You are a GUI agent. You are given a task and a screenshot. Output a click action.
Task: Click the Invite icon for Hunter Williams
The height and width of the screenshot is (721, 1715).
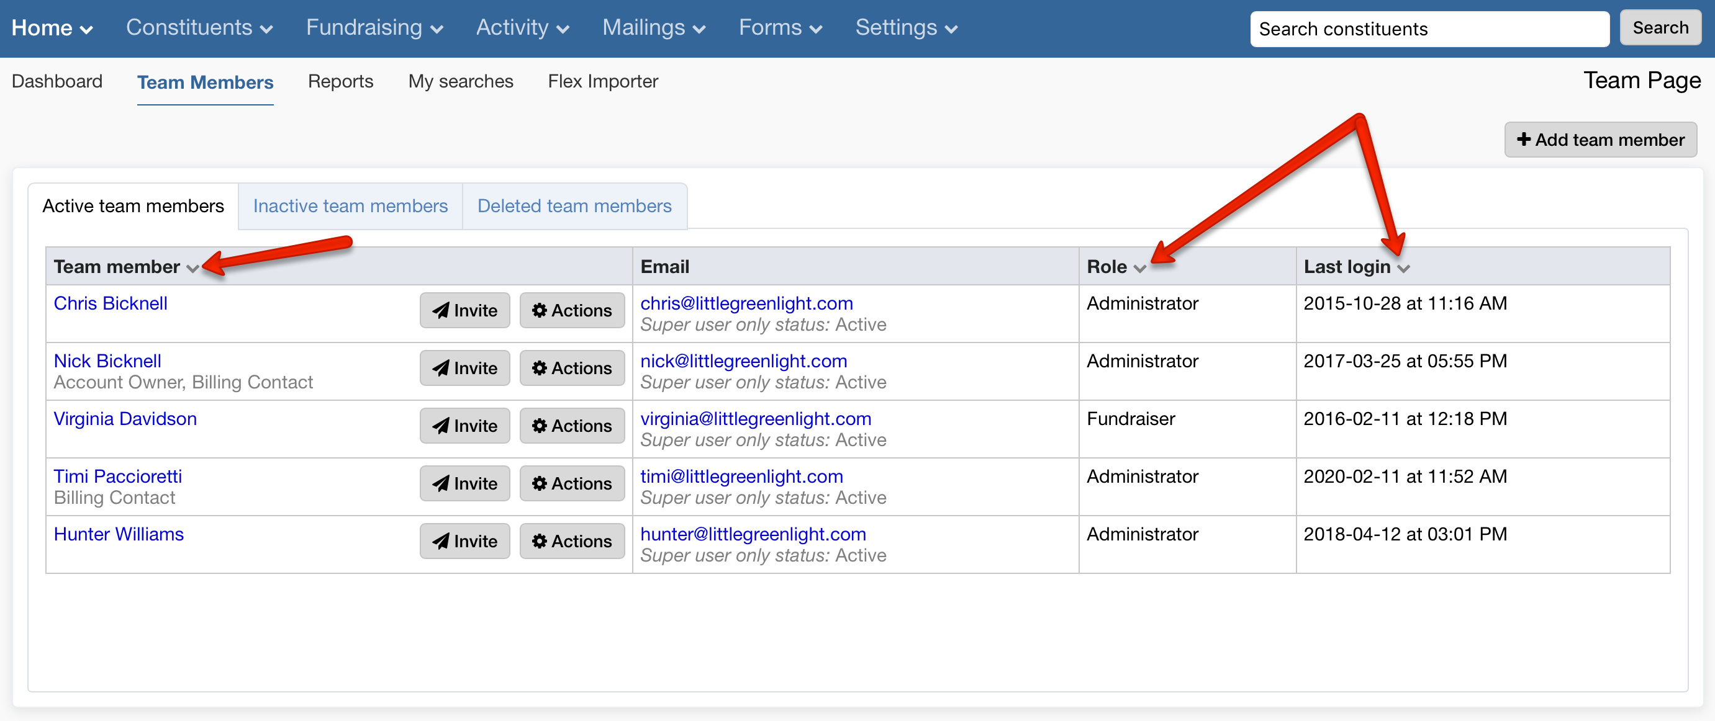click(x=442, y=541)
